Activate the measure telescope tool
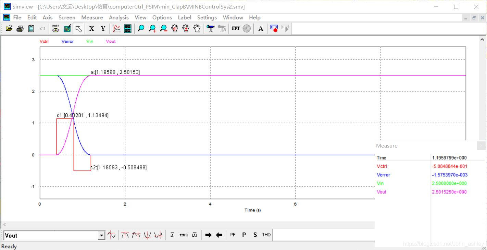487x250 pixels. pos(211,29)
